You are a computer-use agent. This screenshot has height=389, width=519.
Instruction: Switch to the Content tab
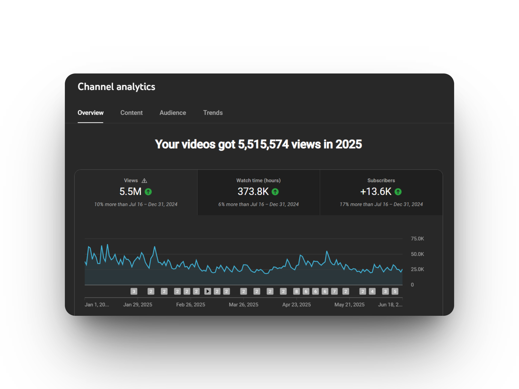131,113
